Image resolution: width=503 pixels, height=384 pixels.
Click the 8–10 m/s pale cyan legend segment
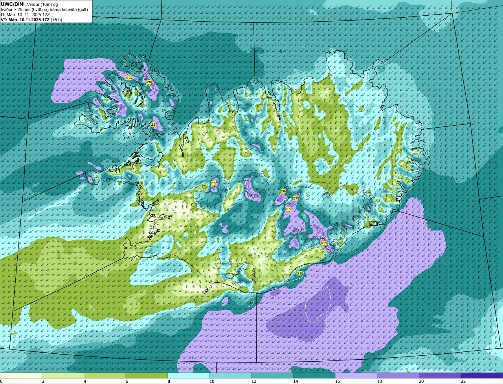click(189, 375)
